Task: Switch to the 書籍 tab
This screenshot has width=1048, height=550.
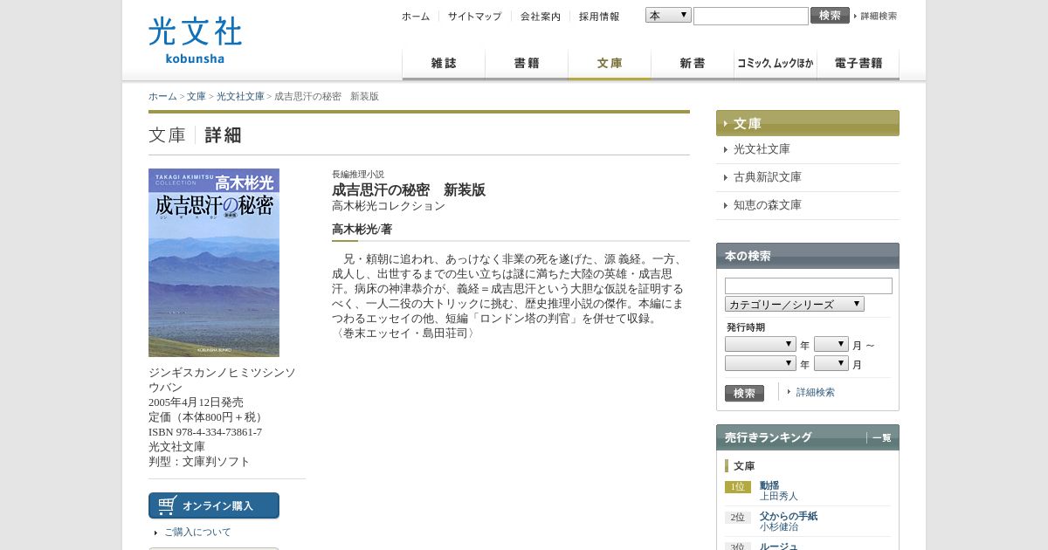Action: coord(527,65)
